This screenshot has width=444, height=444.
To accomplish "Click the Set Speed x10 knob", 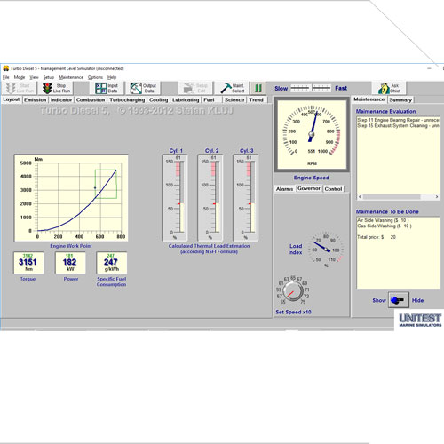I will [x=293, y=291].
